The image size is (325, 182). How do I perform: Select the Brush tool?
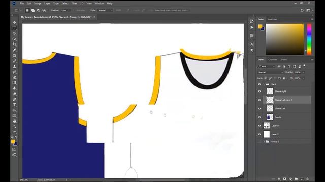[14, 61]
